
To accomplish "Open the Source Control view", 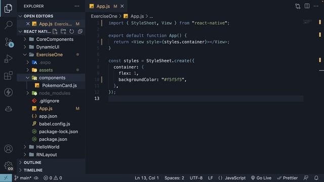I will click(8, 42).
